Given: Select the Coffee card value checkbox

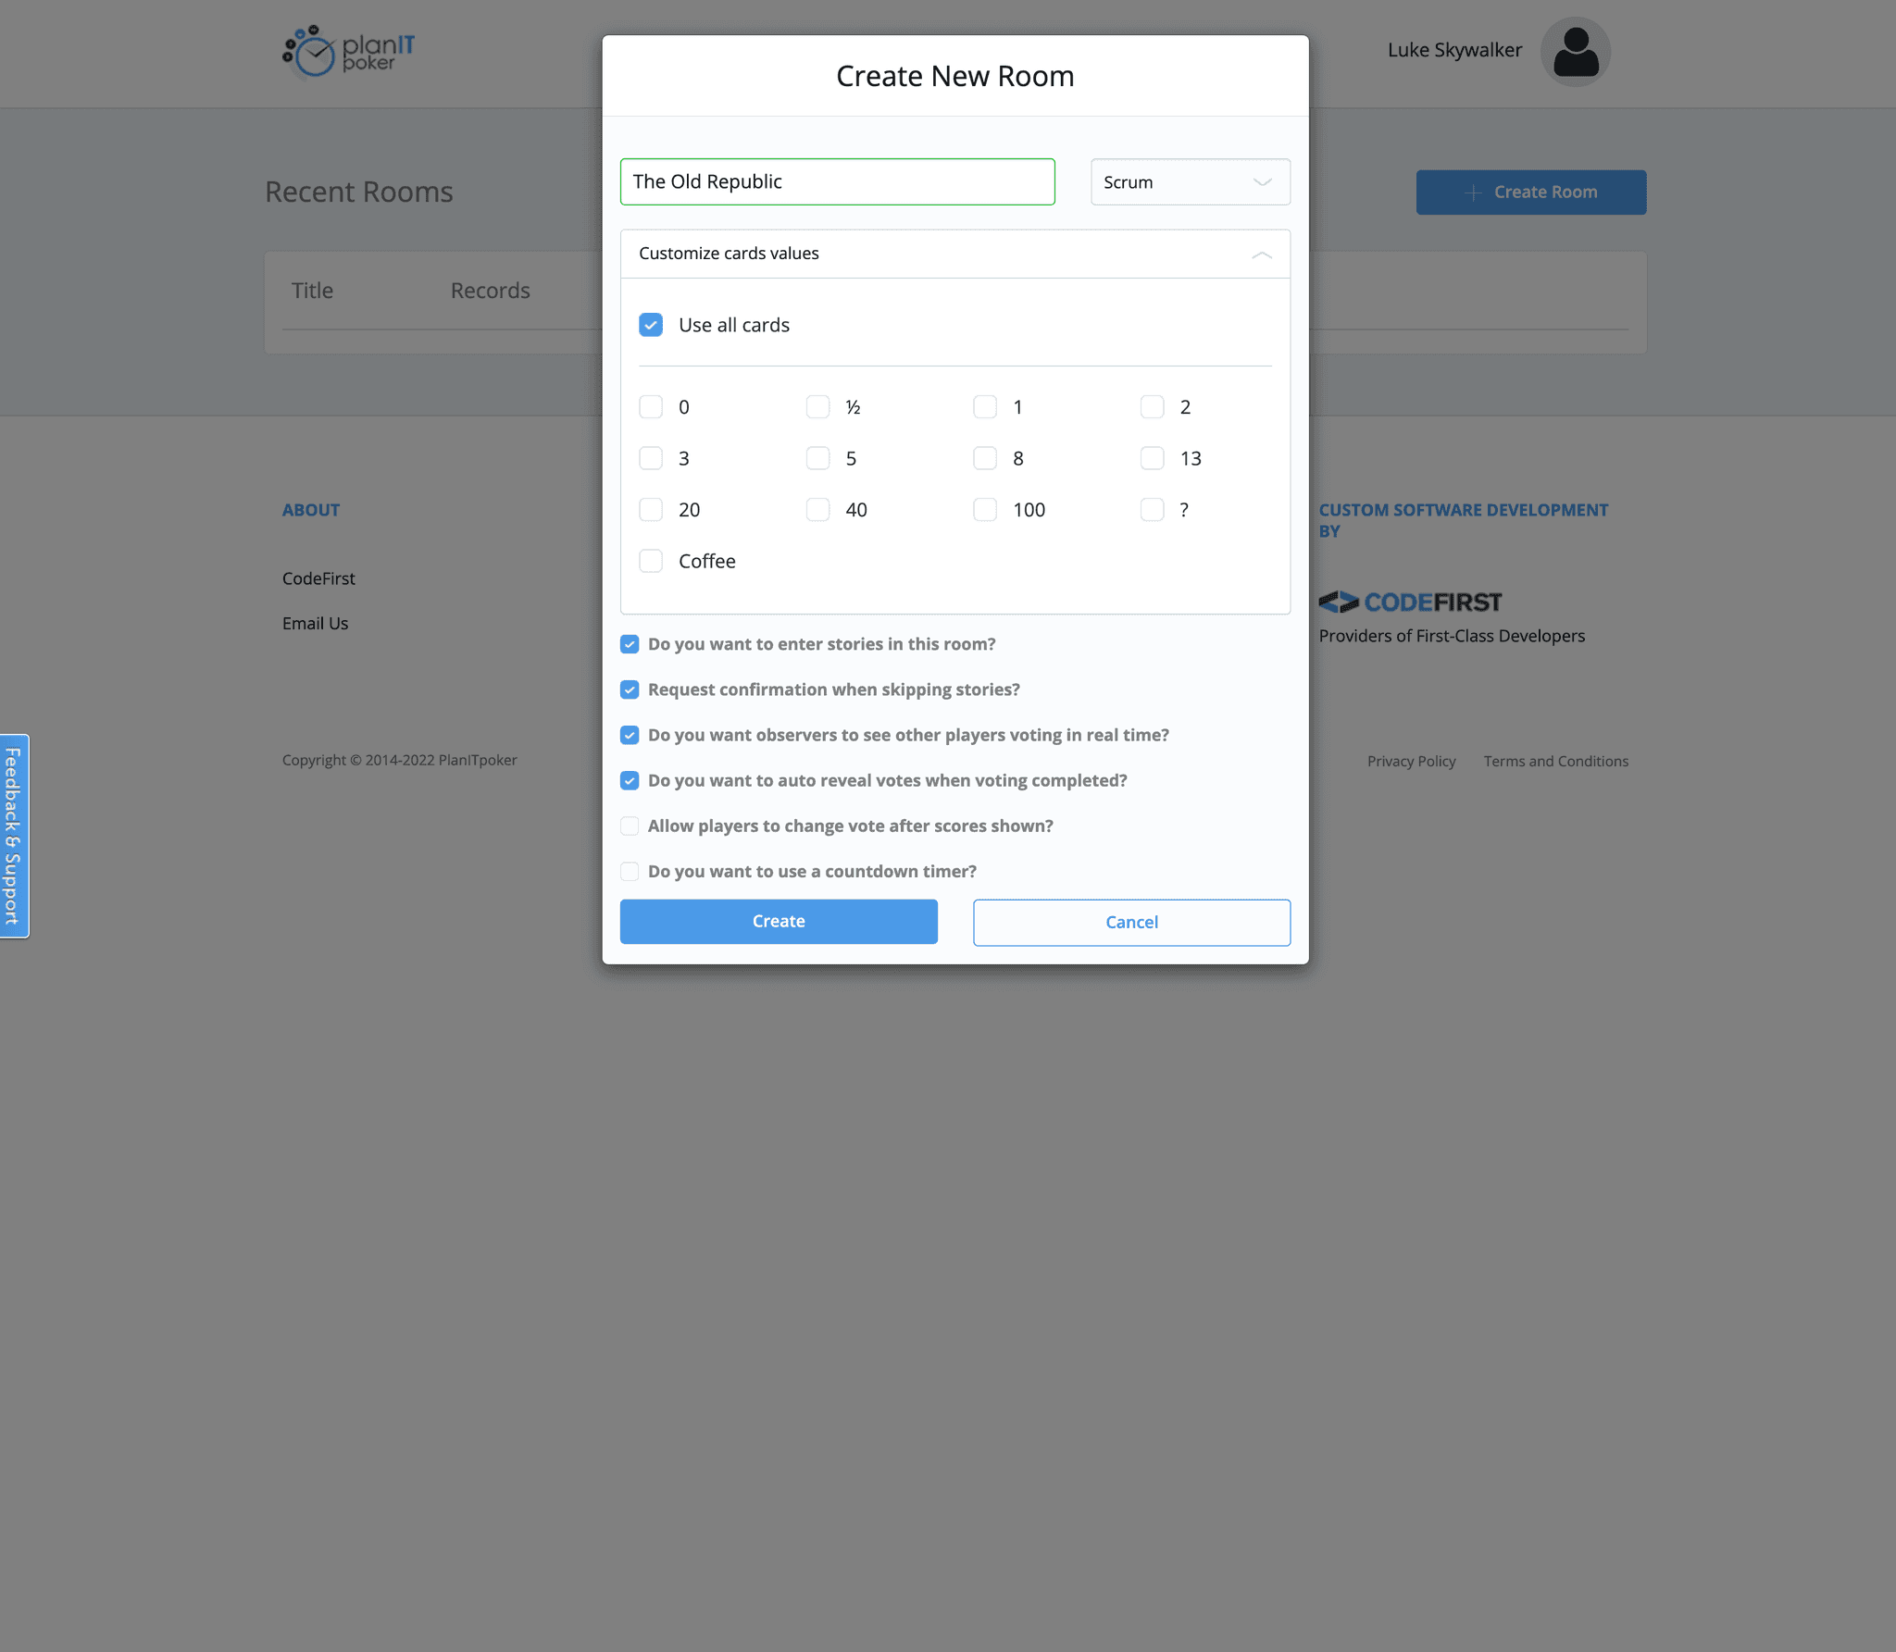Looking at the screenshot, I should [652, 561].
